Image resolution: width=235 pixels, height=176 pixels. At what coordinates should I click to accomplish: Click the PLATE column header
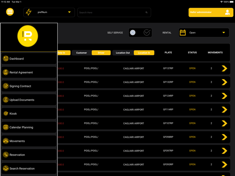pyautogui.click(x=168, y=53)
